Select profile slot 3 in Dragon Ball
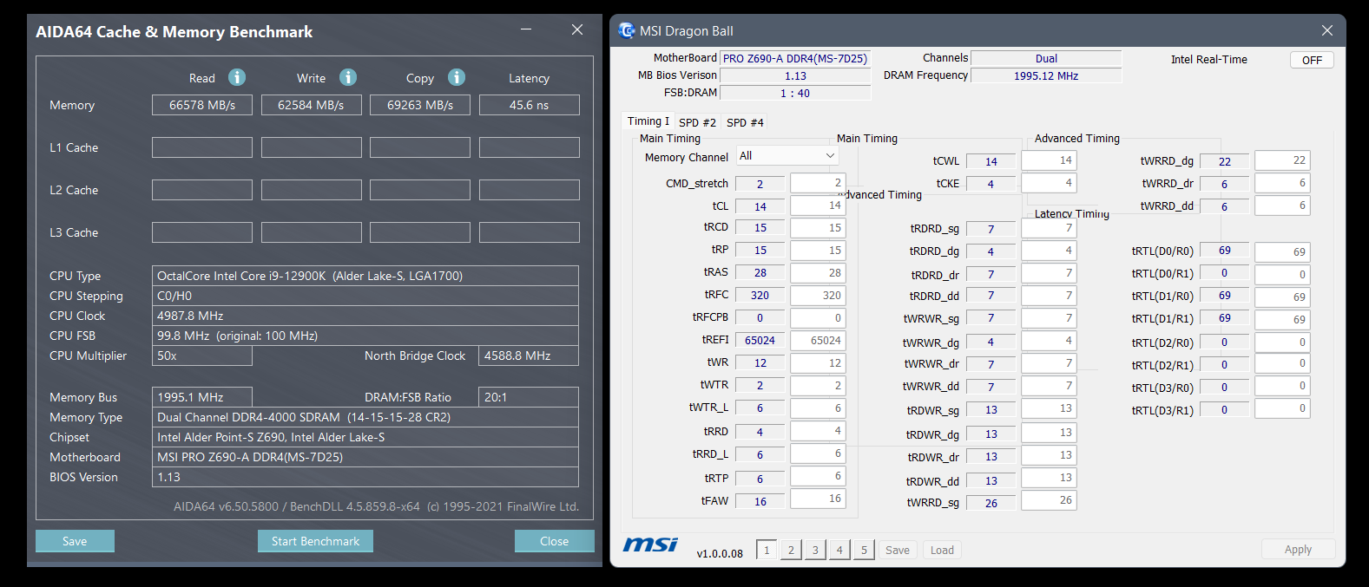1369x587 pixels. point(815,550)
